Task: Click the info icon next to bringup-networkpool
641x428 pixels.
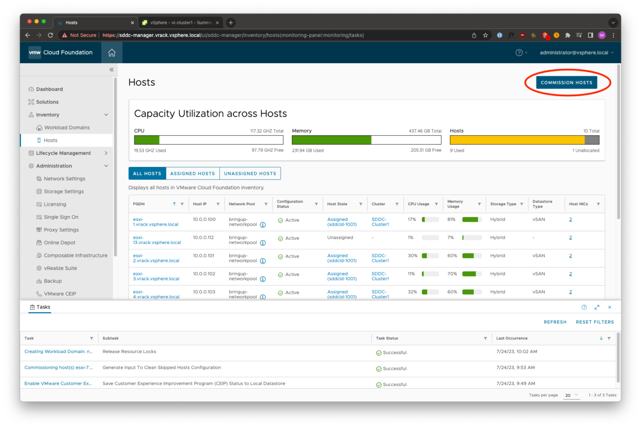Action: pos(263,225)
